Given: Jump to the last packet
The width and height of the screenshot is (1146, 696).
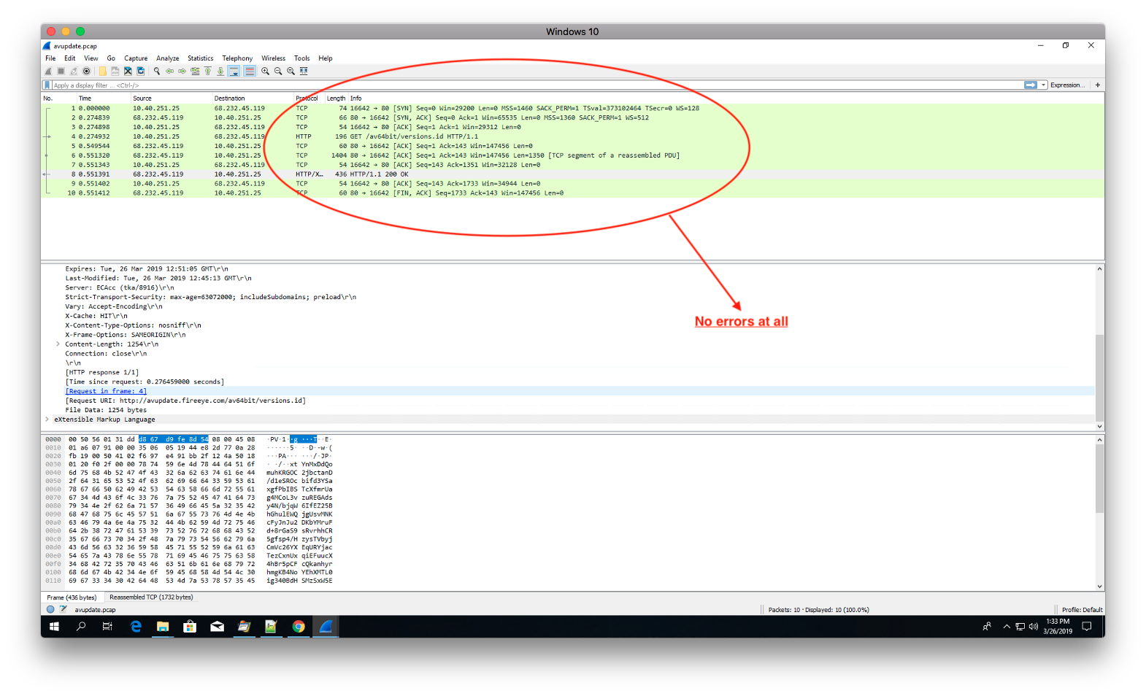Looking at the screenshot, I should point(220,71).
